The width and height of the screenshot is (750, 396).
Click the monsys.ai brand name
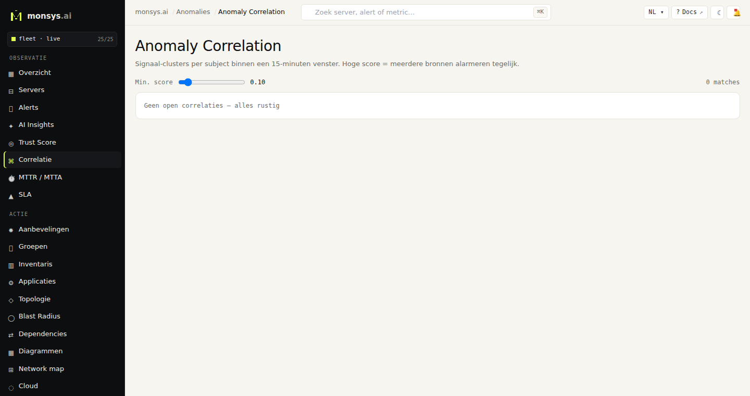pyautogui.click(x=49, y=16)
